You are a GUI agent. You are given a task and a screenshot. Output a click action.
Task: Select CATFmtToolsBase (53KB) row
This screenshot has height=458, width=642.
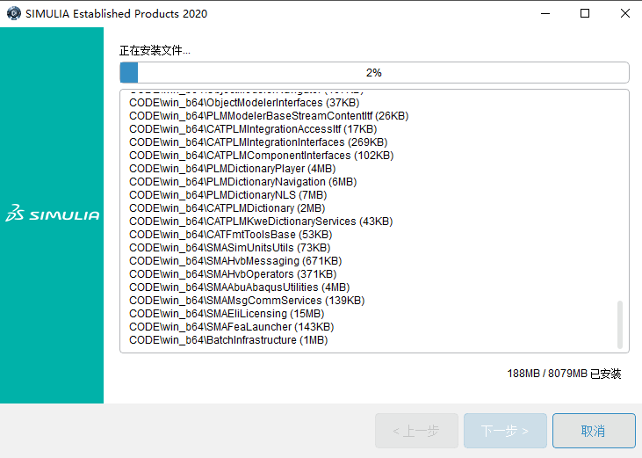tap(230, 235)
